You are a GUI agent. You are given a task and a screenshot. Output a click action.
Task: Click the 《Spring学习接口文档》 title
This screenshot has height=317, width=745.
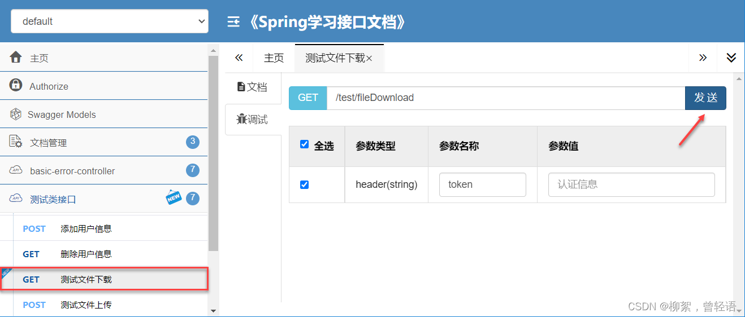pos(327,22)
